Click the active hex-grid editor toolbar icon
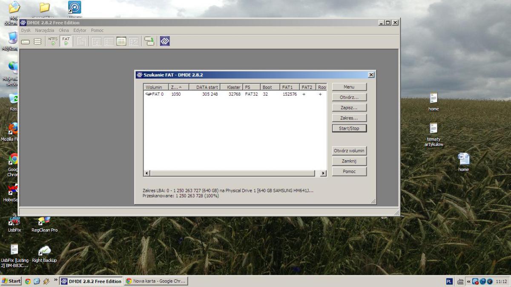Screen dimensions: 511x287 pyautogui.click(x=121, y=41)
